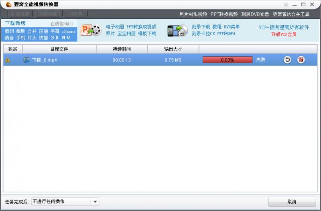This screenshot has height=211, width=321.
Task: Click the phone-to-DVD burning icon
Action: [x=177, y=31]
